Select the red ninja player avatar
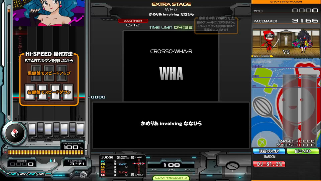 [269, 42]
